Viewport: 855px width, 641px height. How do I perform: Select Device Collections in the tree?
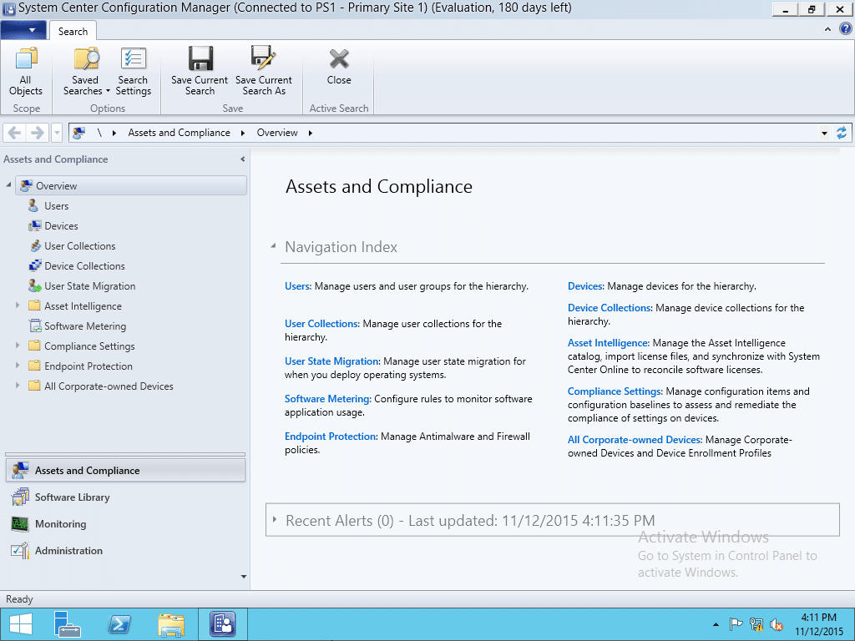(x=84, y=266)
